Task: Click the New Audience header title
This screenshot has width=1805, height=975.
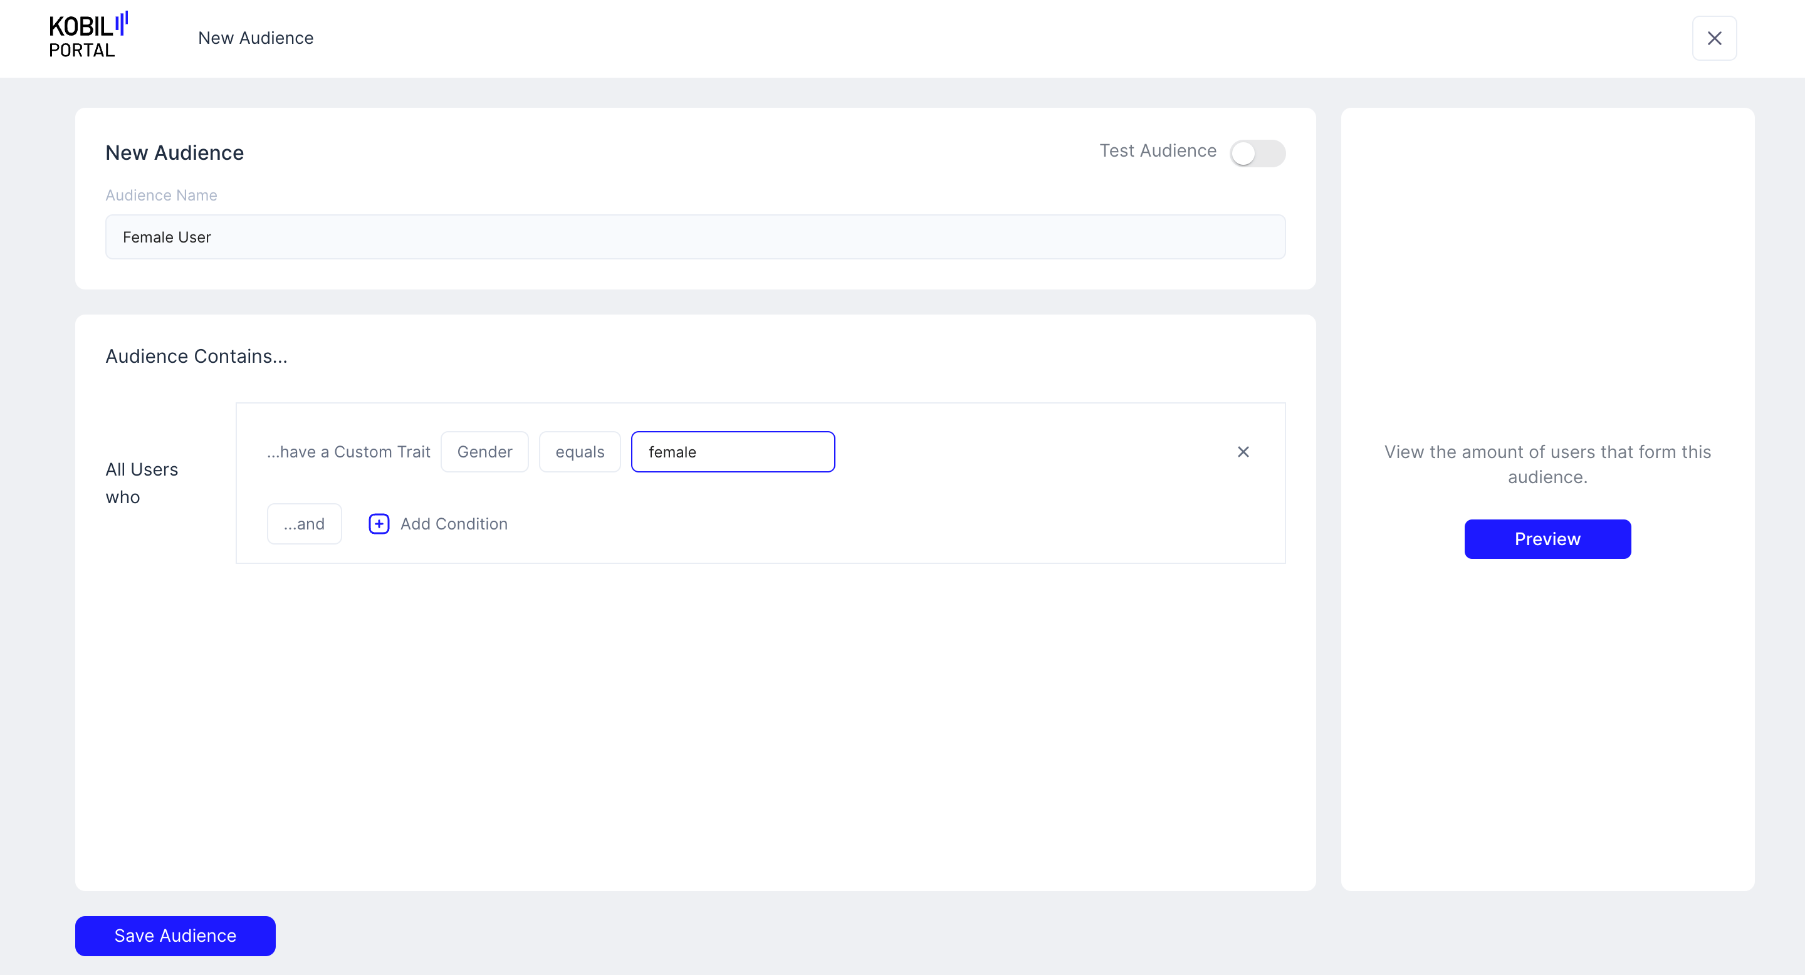Action: point(256,38)
